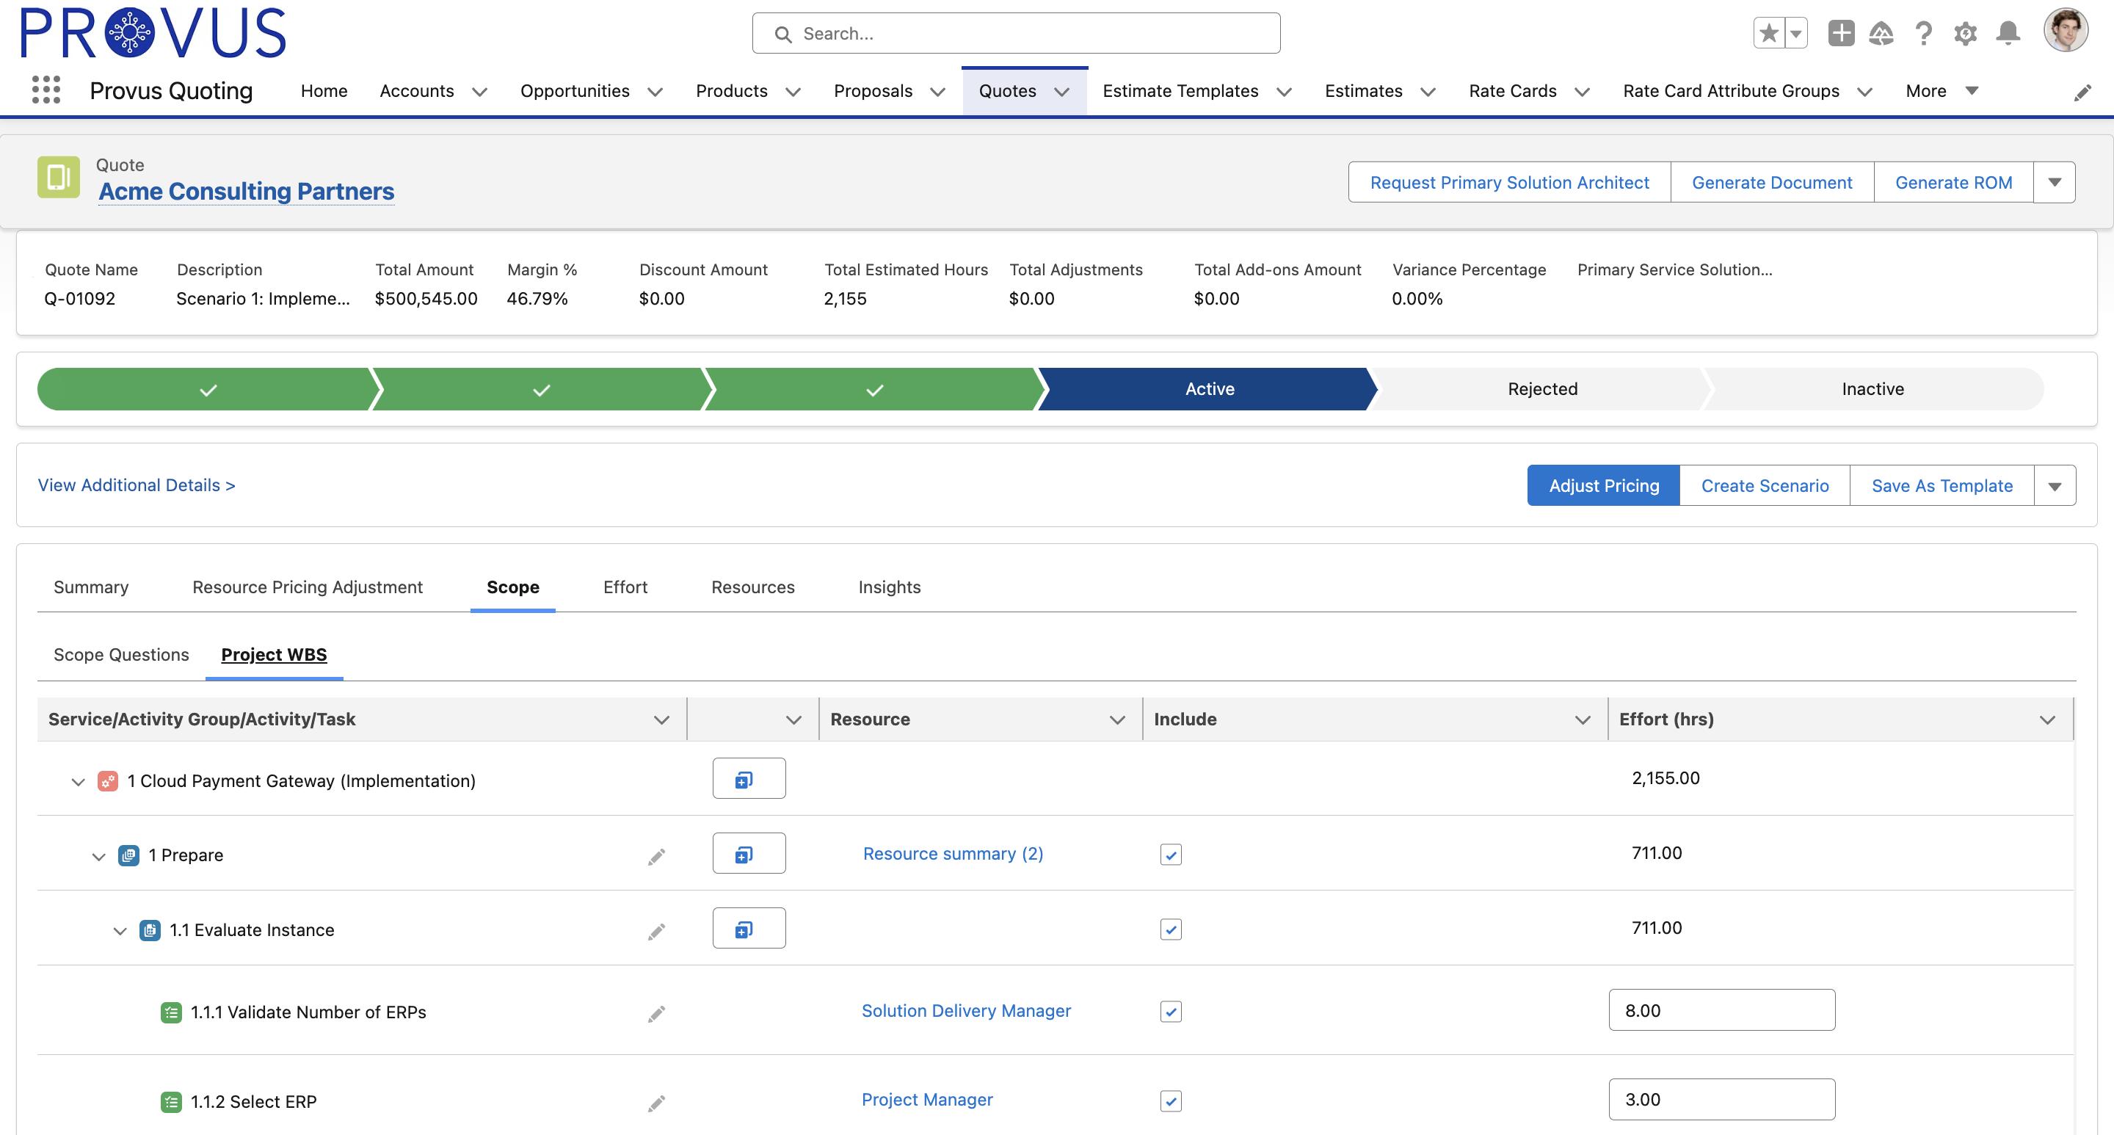Click the add icon button in Prepare row
The width and height of the screenshot is (2114, 1135).
[x=749, y=854]
